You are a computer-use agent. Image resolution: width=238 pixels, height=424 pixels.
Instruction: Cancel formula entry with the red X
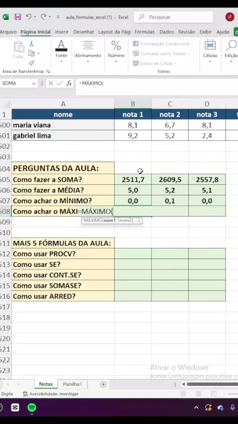(x=51, y=83)
